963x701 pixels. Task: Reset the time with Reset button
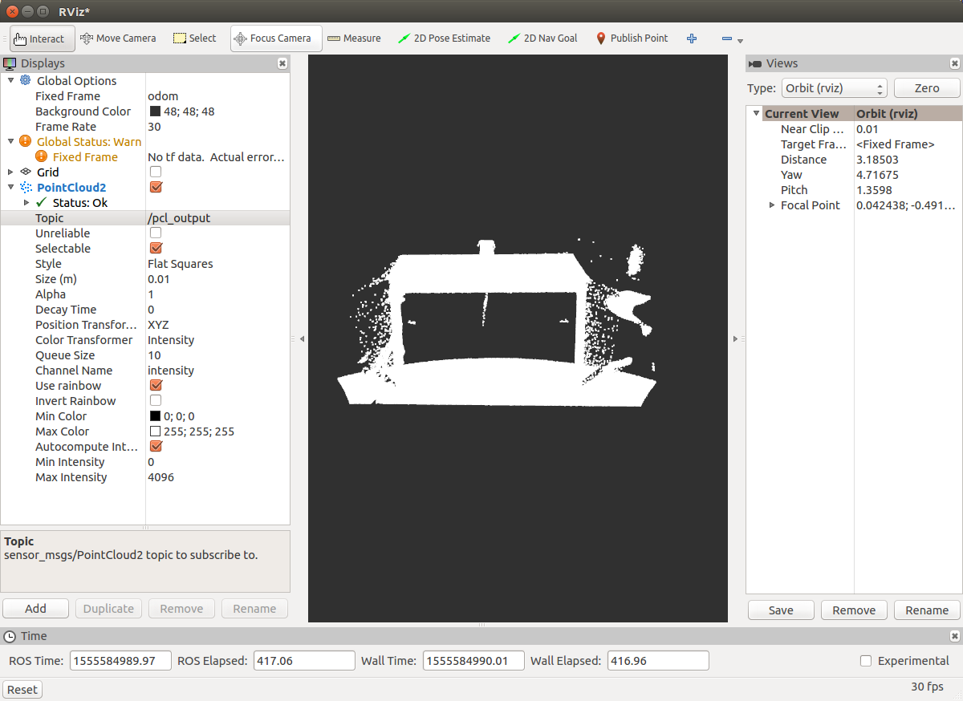pos(22,690)
